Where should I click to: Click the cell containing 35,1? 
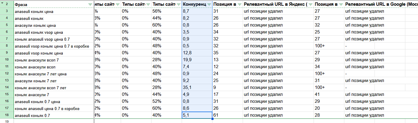pyautogui.click(x=196, y=88)
